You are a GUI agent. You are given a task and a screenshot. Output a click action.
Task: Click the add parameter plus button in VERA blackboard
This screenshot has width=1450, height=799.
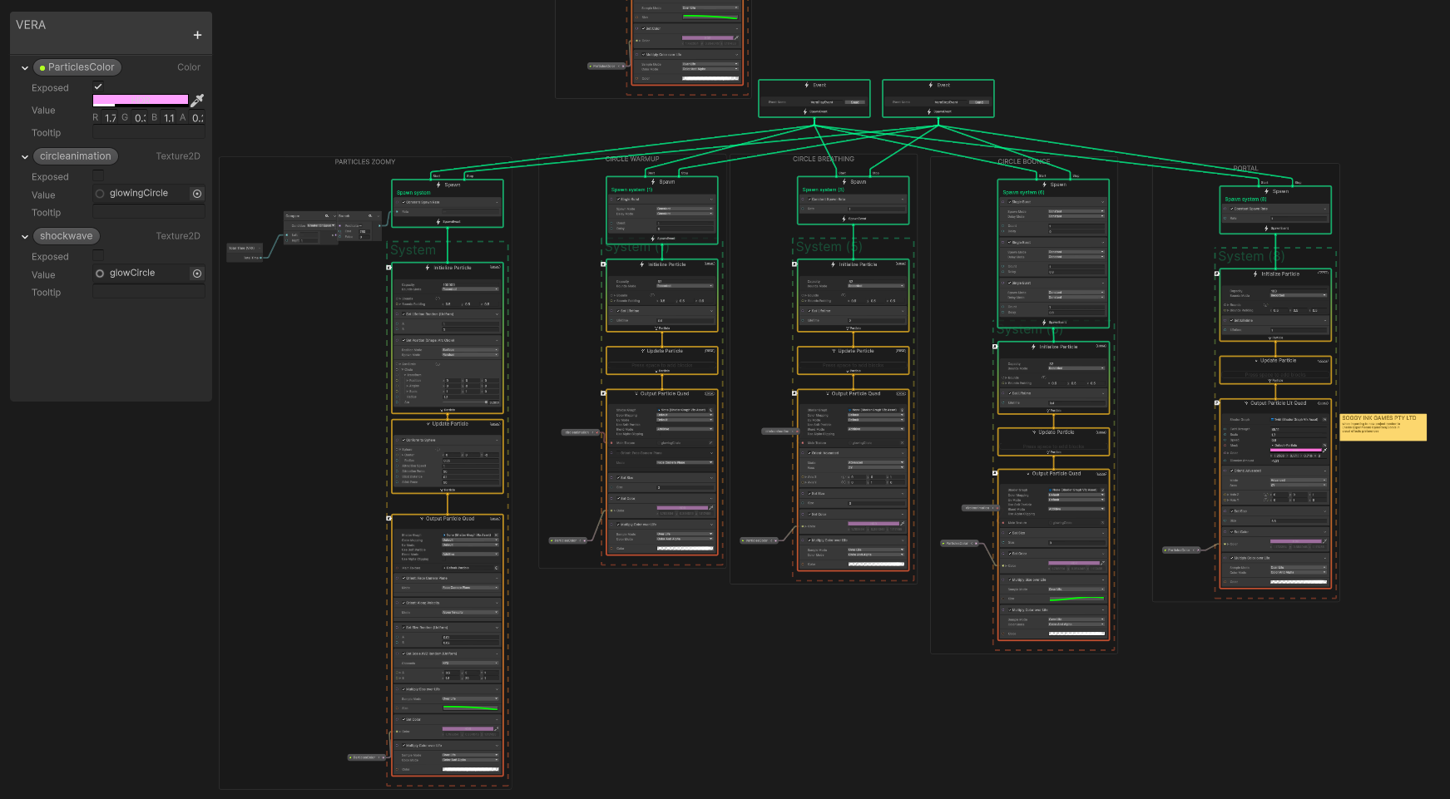[197, 35]
